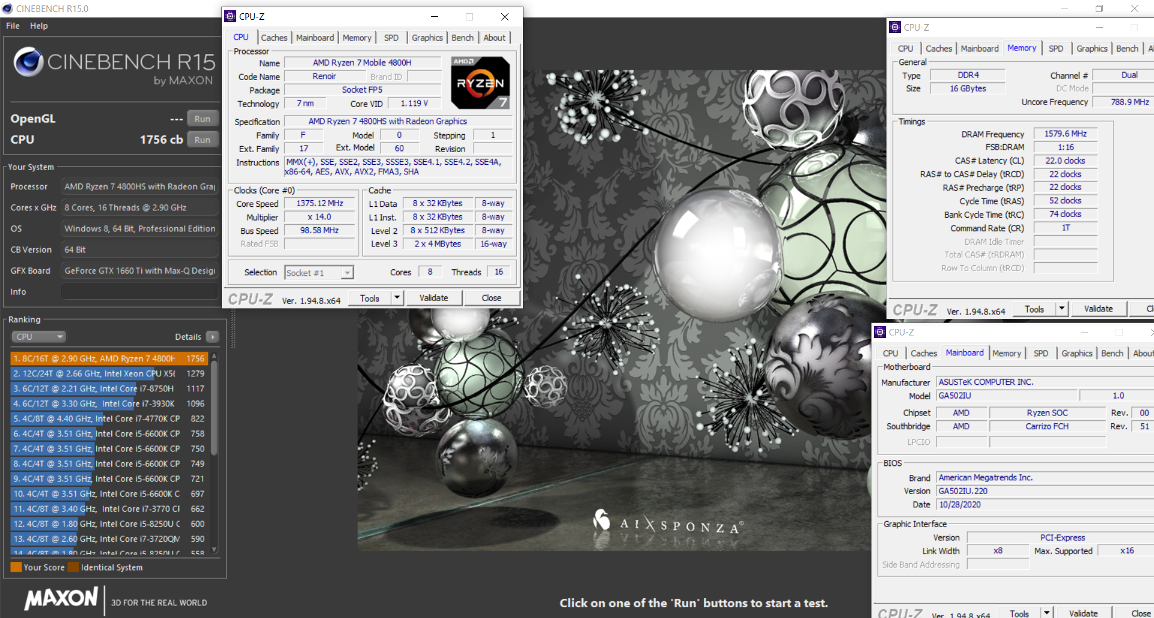Screen dimensions: 1154x618
Task: Click the CPU-Z icon in front window title bar
Action: pyautogui.click(x=230, y=16)
